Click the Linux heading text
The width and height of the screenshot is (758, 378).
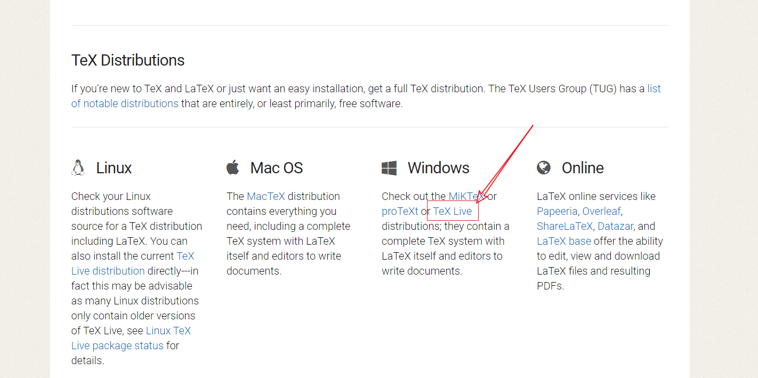point(114,168)
